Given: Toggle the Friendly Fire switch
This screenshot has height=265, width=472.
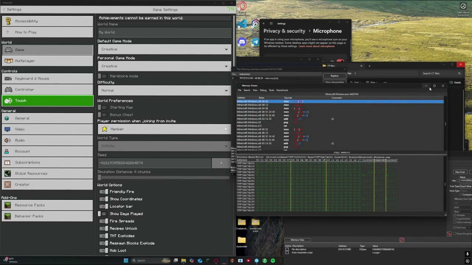Looking at the screenshot, I should (104, 192).
